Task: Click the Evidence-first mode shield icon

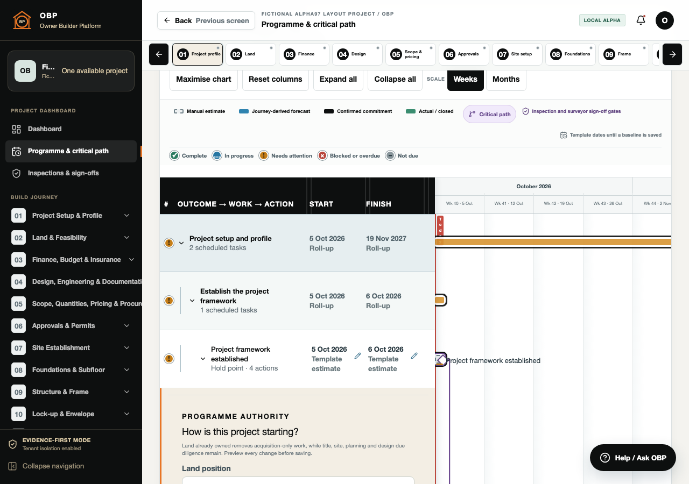Action: pyautogui.click(x=12, y=444)
